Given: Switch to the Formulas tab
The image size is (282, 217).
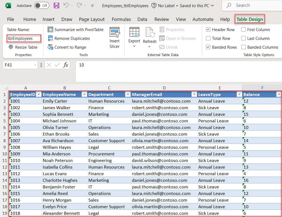Looking at the screenshot, I should coord(121,19).
